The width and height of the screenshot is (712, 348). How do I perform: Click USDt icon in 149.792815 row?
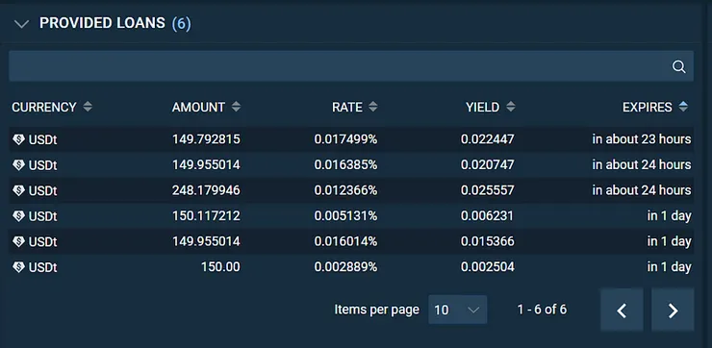[18, 139]
